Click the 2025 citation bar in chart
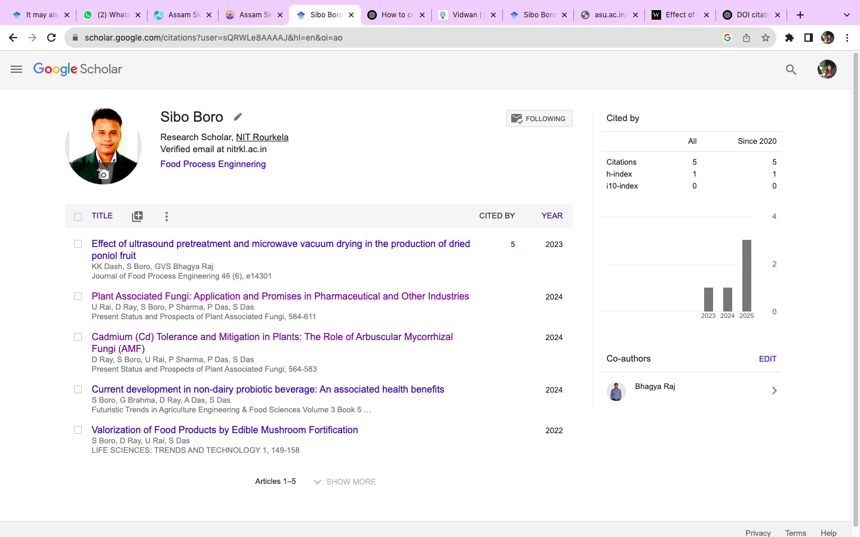860x537 pixels. [x=747, y=276]
